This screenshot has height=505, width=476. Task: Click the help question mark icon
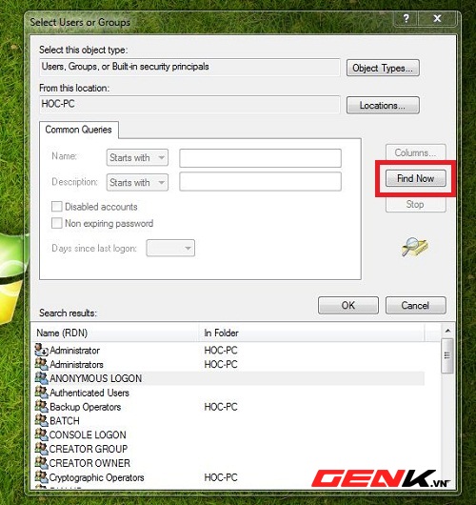(x=407, y=18)
